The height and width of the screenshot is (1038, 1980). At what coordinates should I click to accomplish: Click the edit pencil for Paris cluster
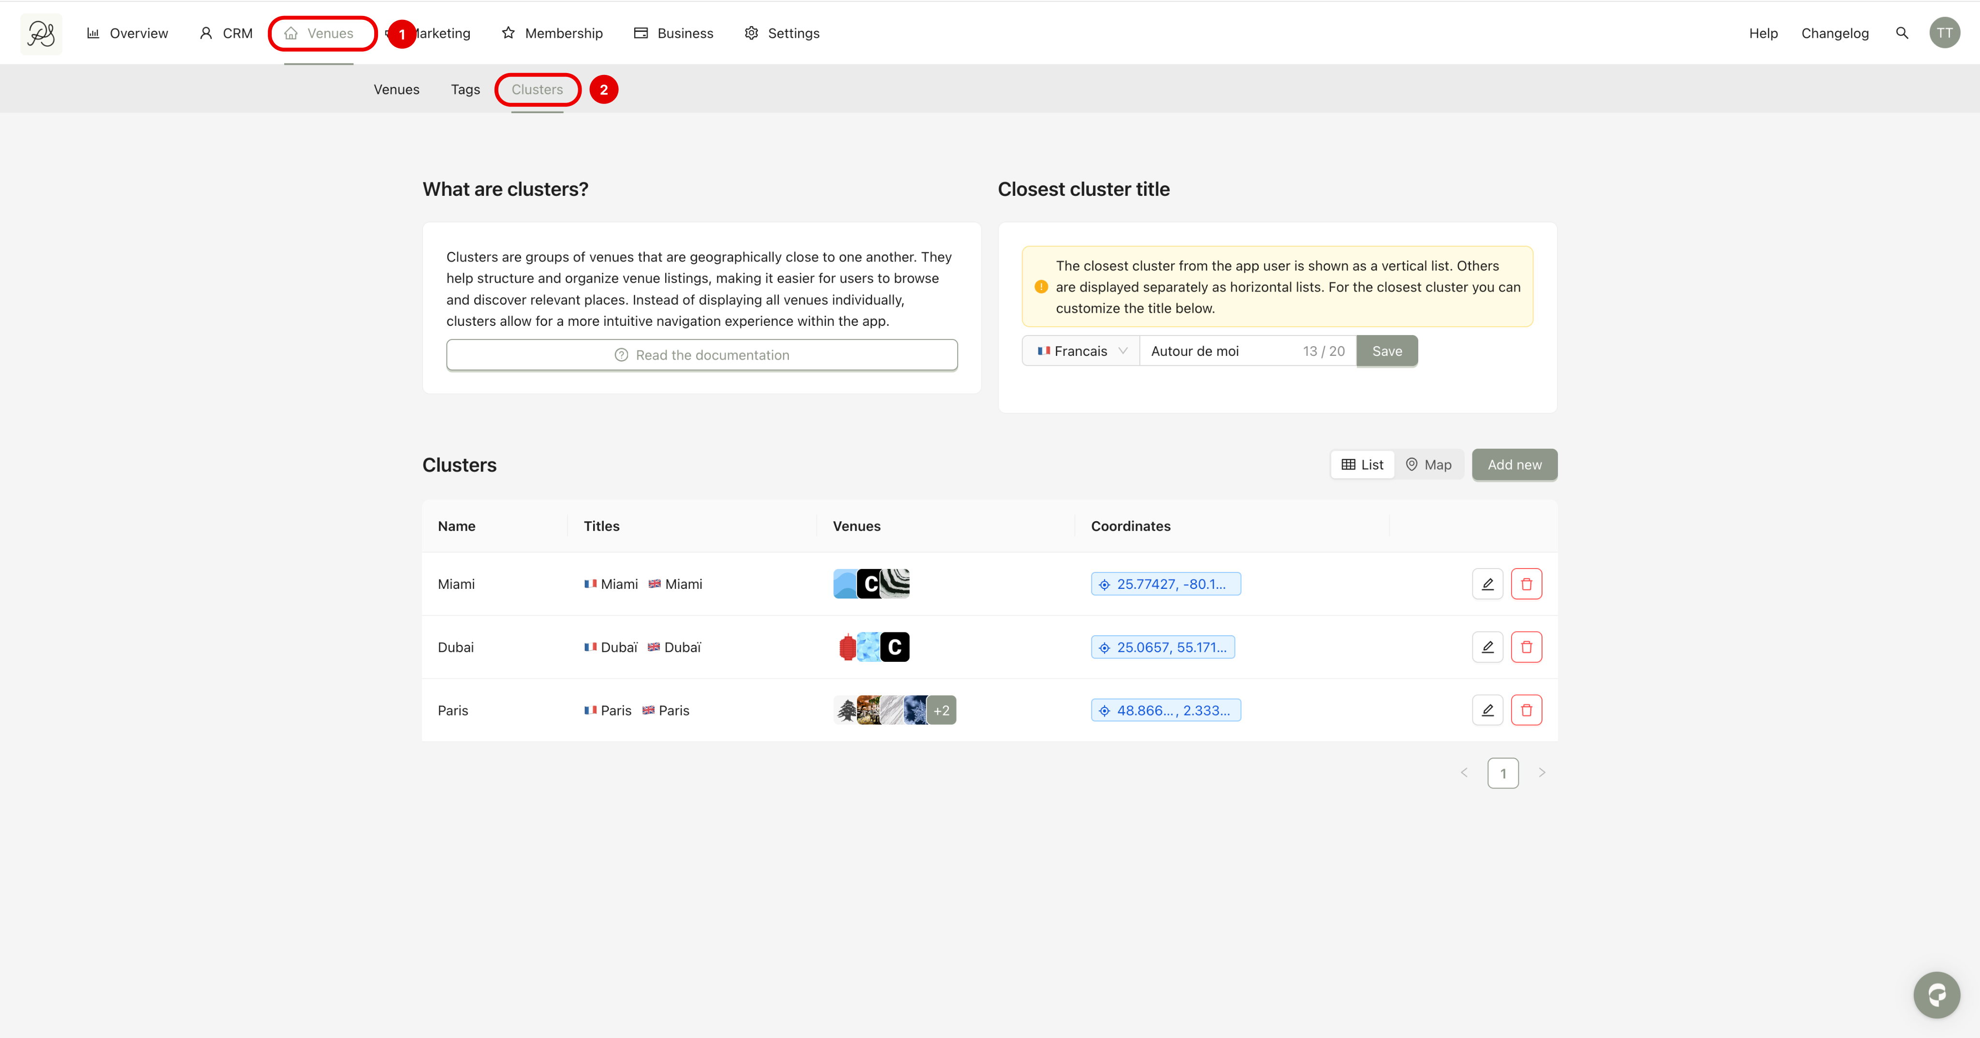pos(1487,710)
